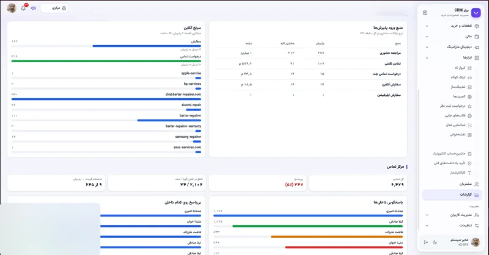
Task: Click the schematic icon beside نقشه‌خوانی
Action: [x=469, y=135]
